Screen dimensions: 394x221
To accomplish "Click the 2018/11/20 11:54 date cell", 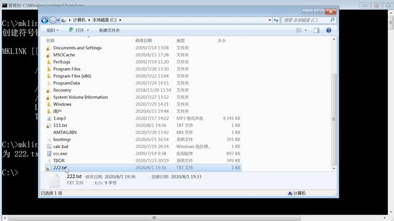I will (x=153, y=90).
